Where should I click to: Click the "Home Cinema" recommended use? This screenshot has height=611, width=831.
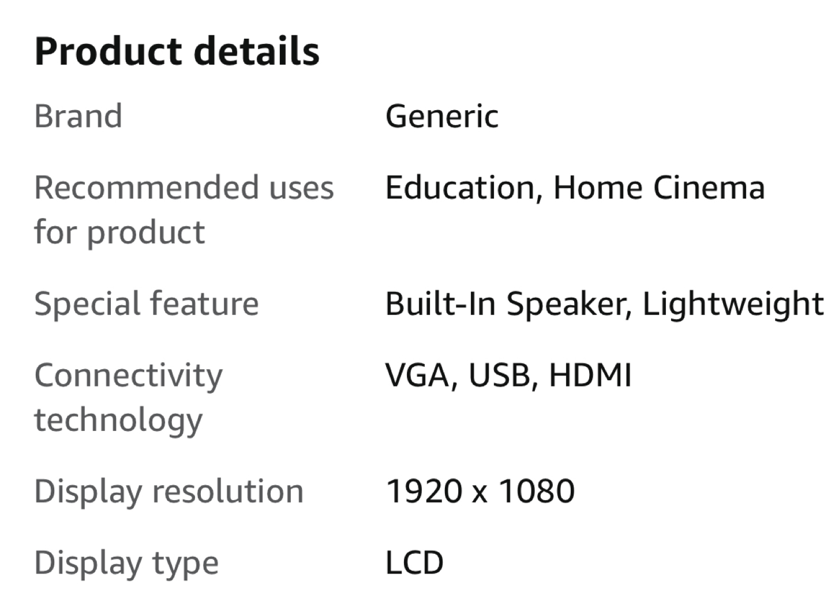point(659,188)
